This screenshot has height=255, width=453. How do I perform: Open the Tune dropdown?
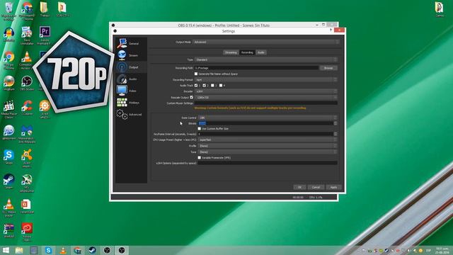pyautogui.click(x=268, y=152)
